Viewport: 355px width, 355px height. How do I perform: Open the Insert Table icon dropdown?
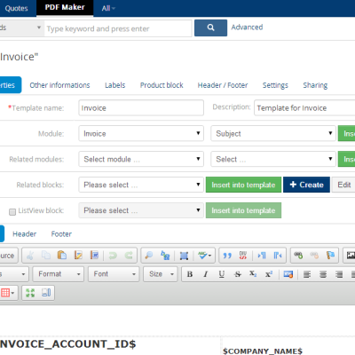(8, 293)
